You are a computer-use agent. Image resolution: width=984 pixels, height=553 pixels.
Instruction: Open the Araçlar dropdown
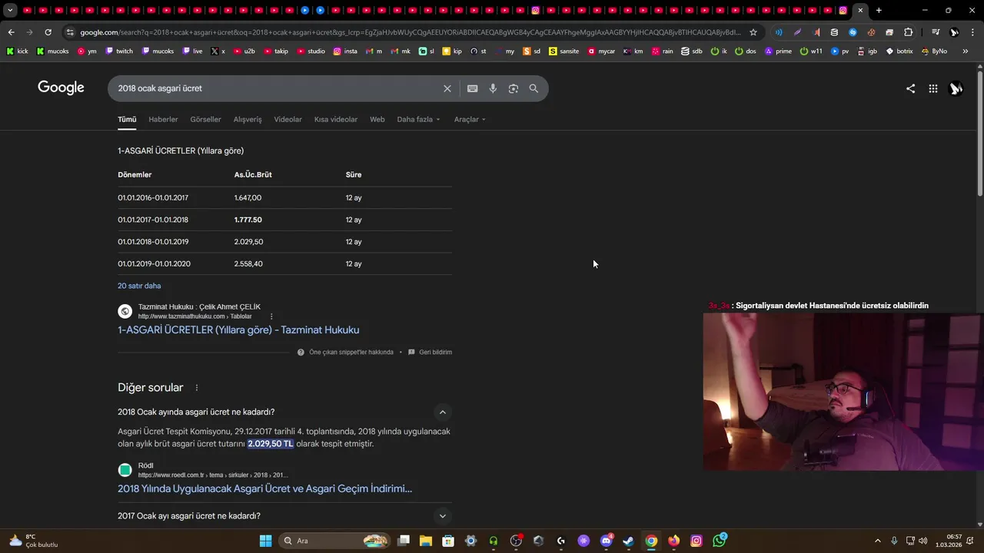470,119
